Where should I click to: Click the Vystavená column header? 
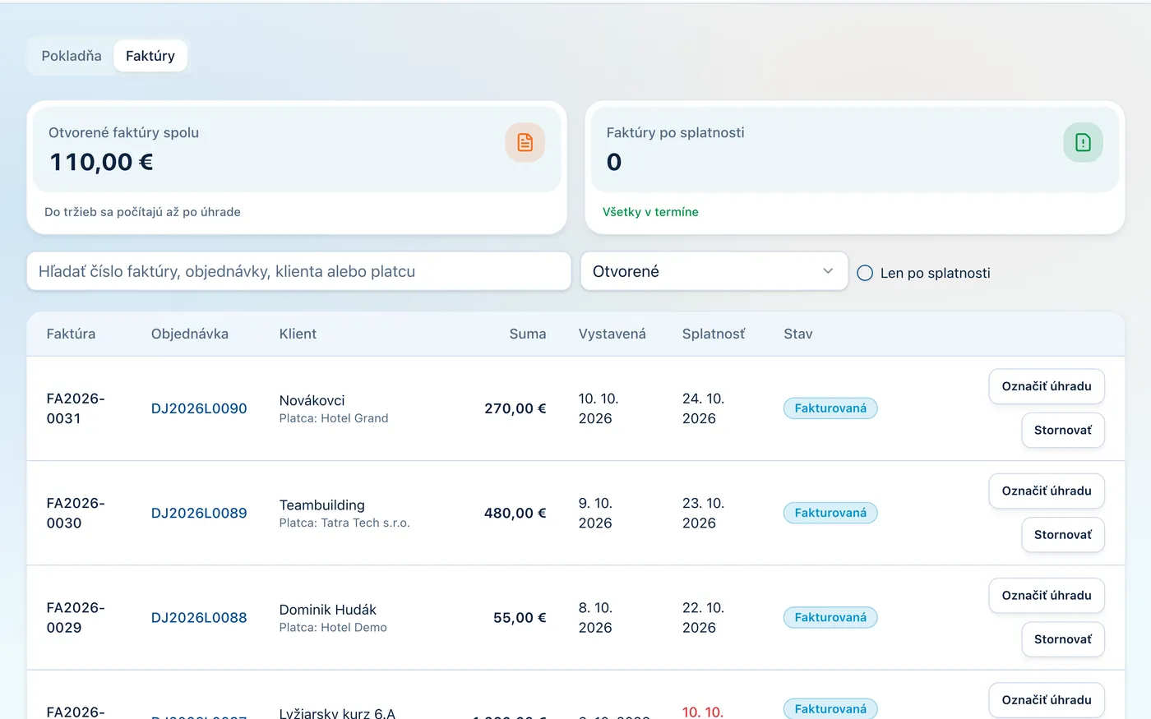pos(612,334)
